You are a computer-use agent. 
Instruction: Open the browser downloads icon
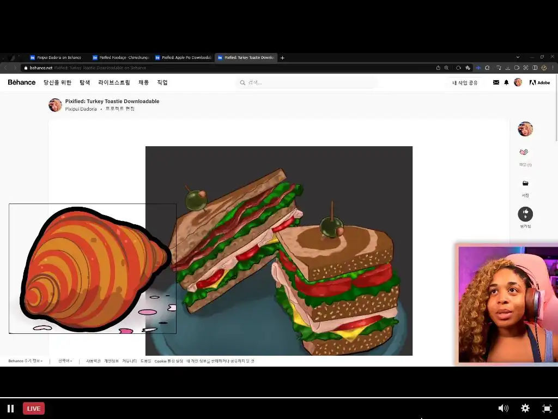click(x=508, y=68)
